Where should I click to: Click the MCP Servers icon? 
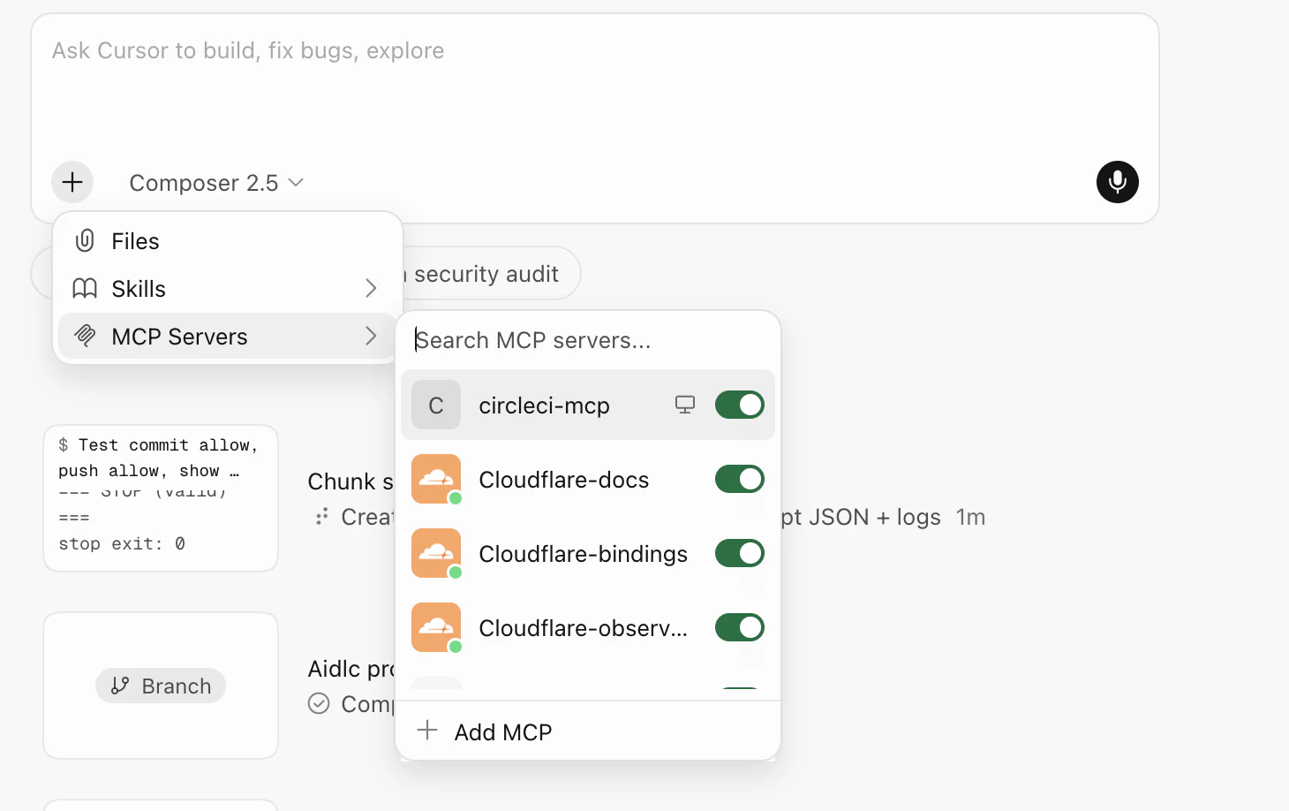(x=85, y=336)
